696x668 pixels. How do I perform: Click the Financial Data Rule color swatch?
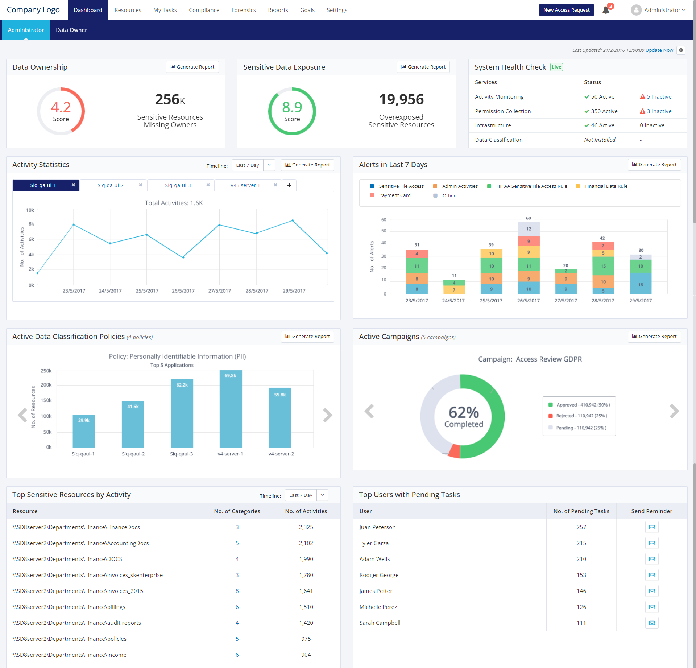click(578, 186)
